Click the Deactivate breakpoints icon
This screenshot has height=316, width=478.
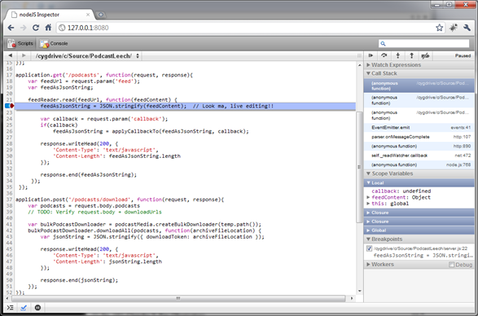pos(425,55)
